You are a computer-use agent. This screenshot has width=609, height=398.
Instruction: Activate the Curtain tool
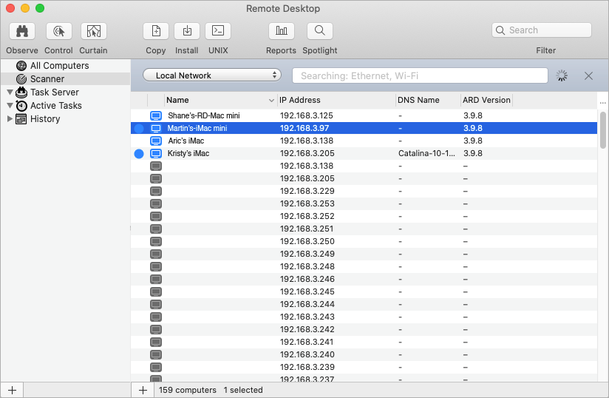(x=93, y=31)
